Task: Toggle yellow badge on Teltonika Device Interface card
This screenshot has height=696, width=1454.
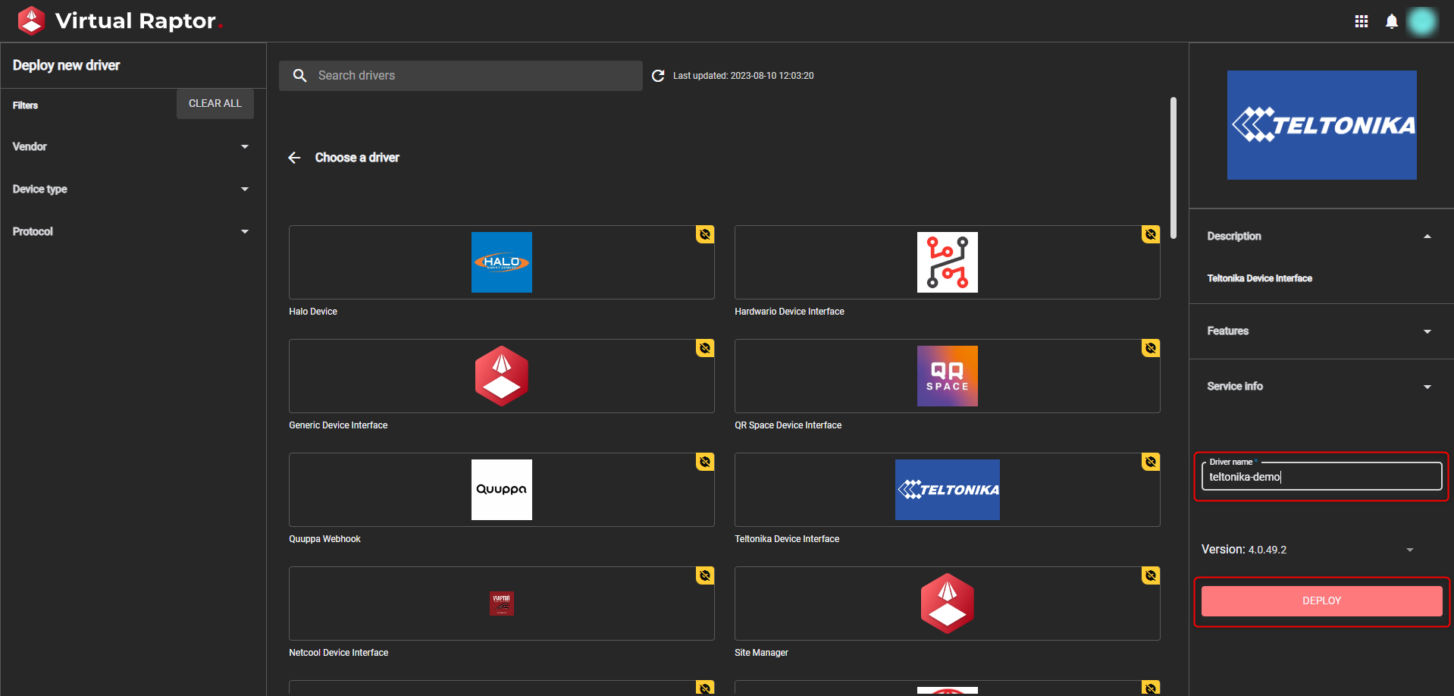Action: (x=1151, y=462)
